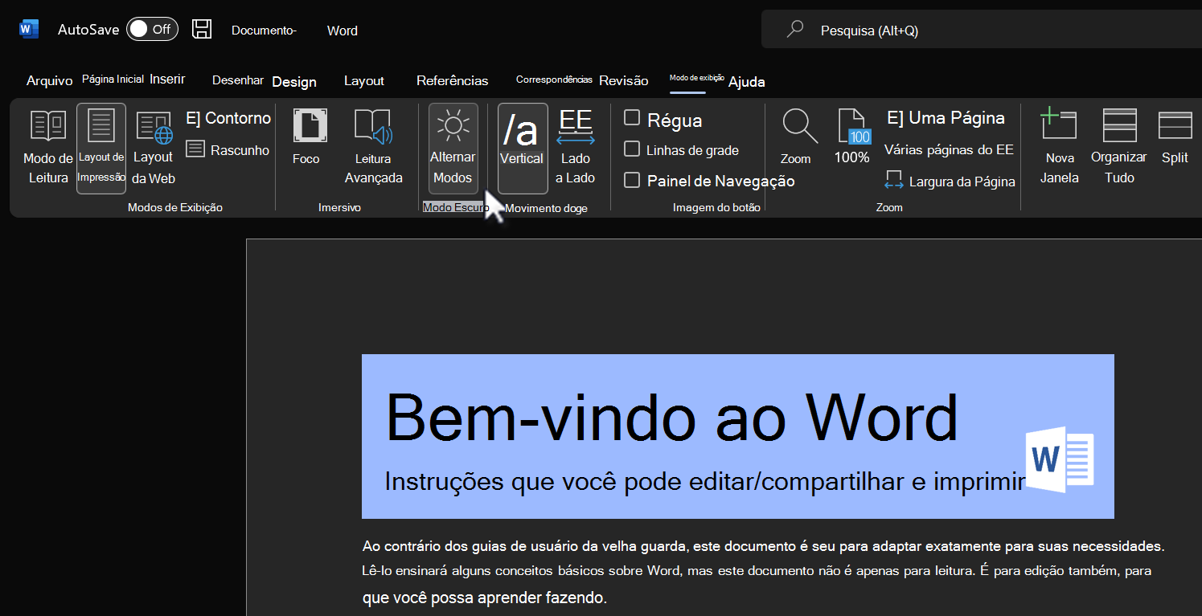This screenshot has width=1202, height=616.
Task: Click the magnifier icon in search box
Action: point(794,30)
